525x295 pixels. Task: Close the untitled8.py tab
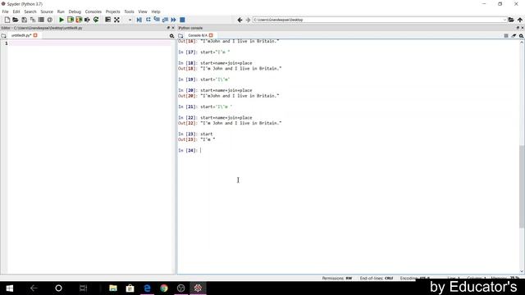tap(35, 35)
